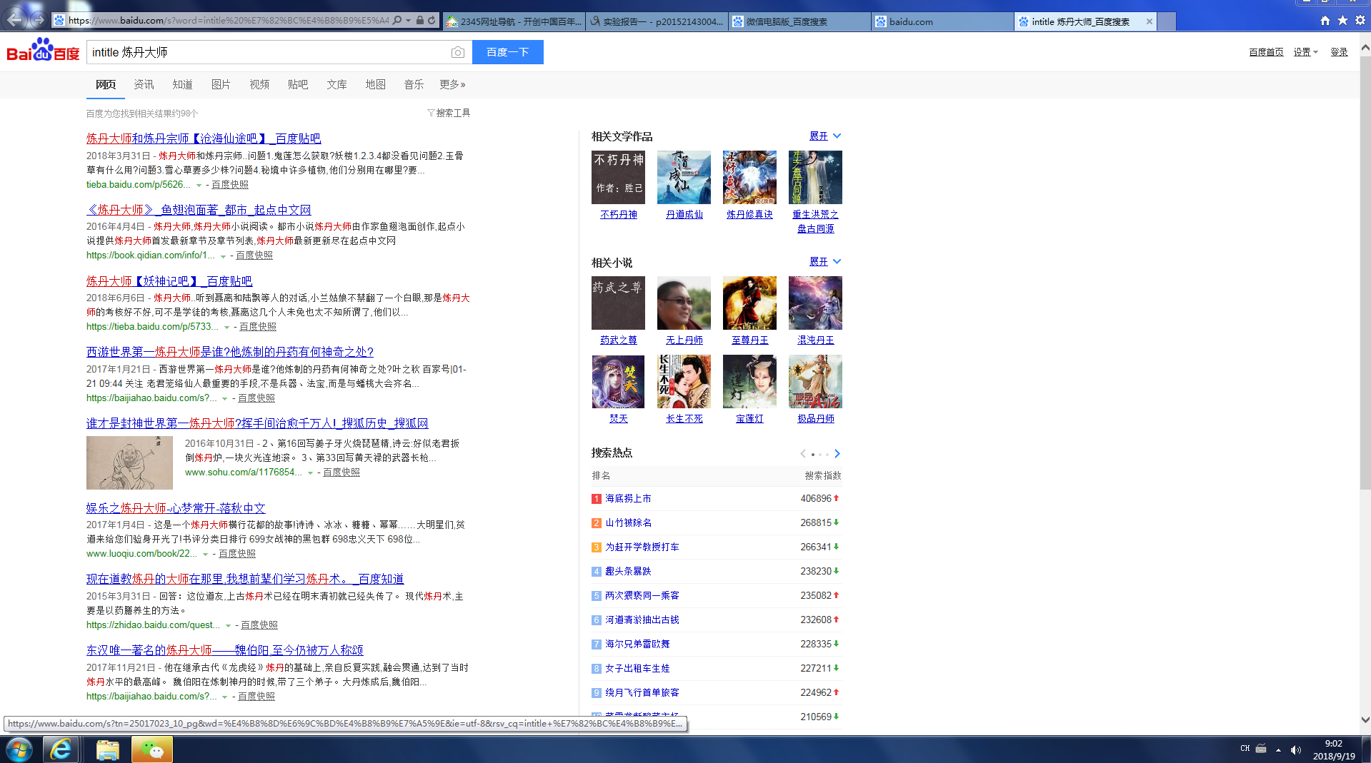The height and width of the screenshot is (763, 1371).
Task: Open the address bar autocomplete dropdown arrow
Action: (x=409, y=21)
